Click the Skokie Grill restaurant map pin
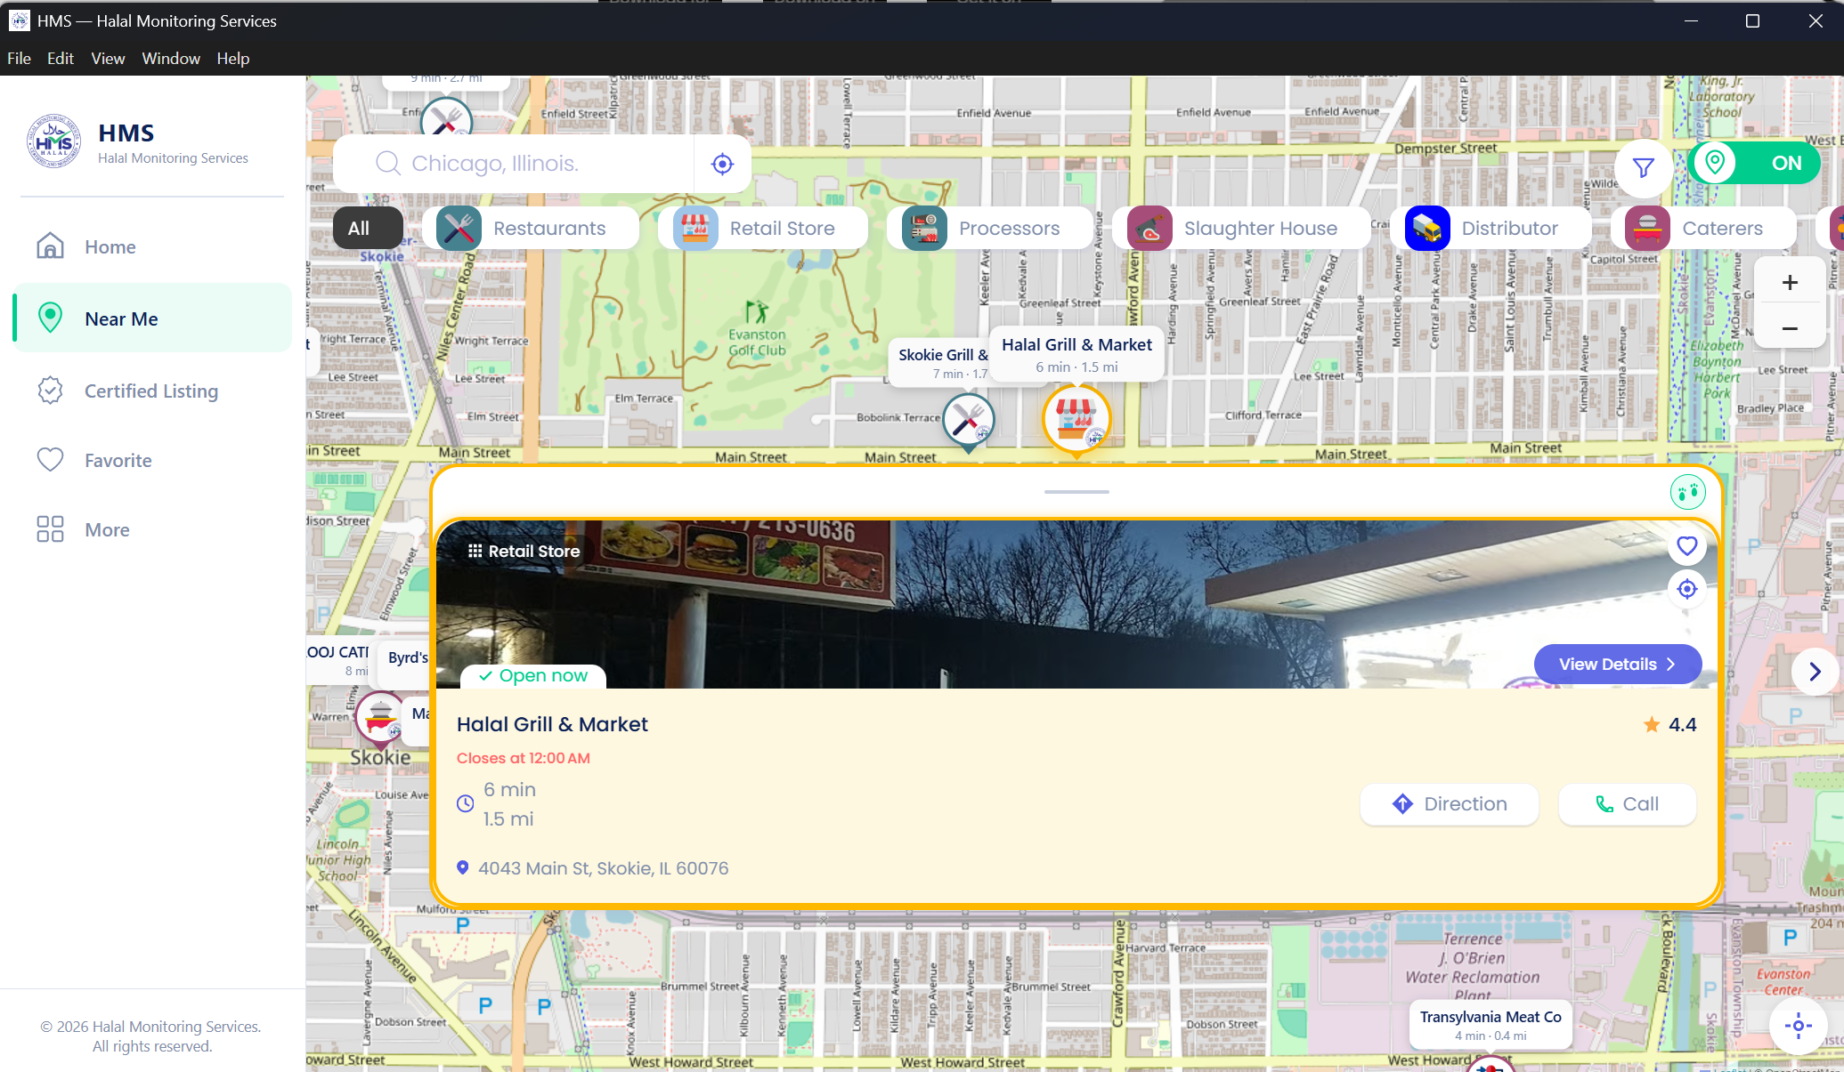This screenshot has width=1844, height=1072. 968,422
